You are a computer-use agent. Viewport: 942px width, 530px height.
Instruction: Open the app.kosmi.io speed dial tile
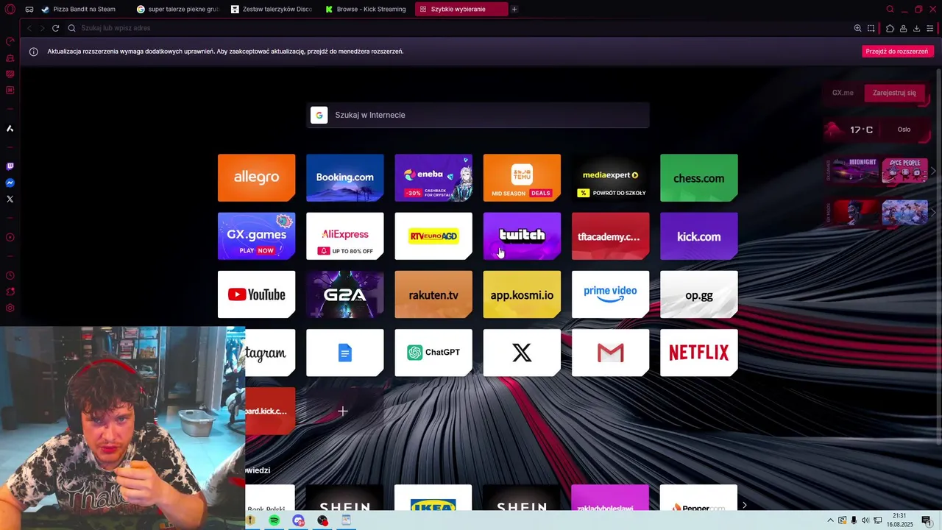click(x=522, y=294)
